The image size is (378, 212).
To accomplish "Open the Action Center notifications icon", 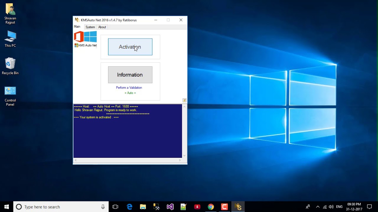I will click(369, 207).
